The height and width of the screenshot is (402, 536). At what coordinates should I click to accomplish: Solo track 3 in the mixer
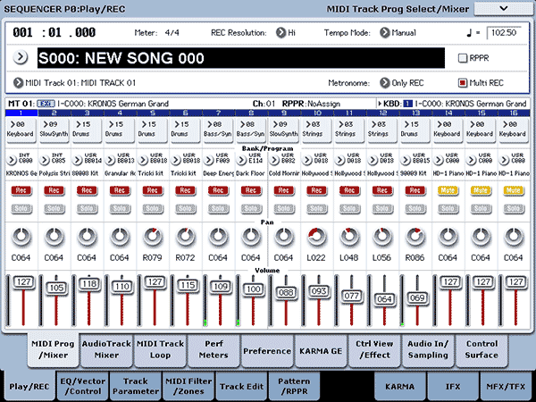pos(87,207)
